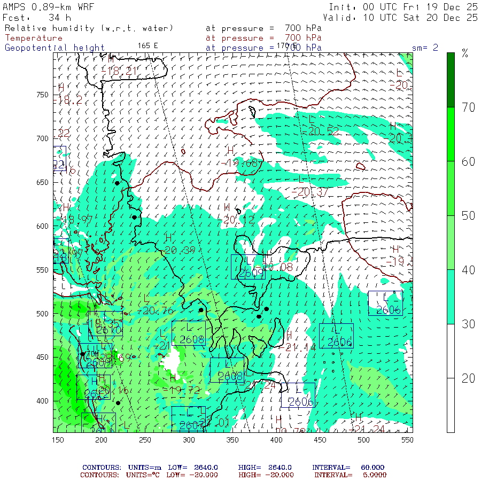Click the 'Fcst: 34 h' forecast hour text
481x481 pixels.
(x=37, y=18)
